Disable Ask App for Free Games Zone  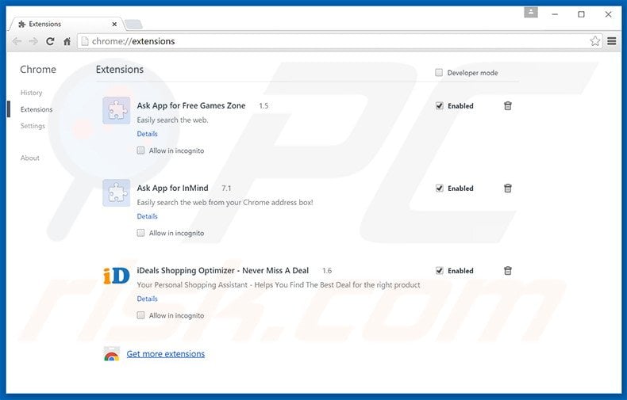[x=439, y=106]
